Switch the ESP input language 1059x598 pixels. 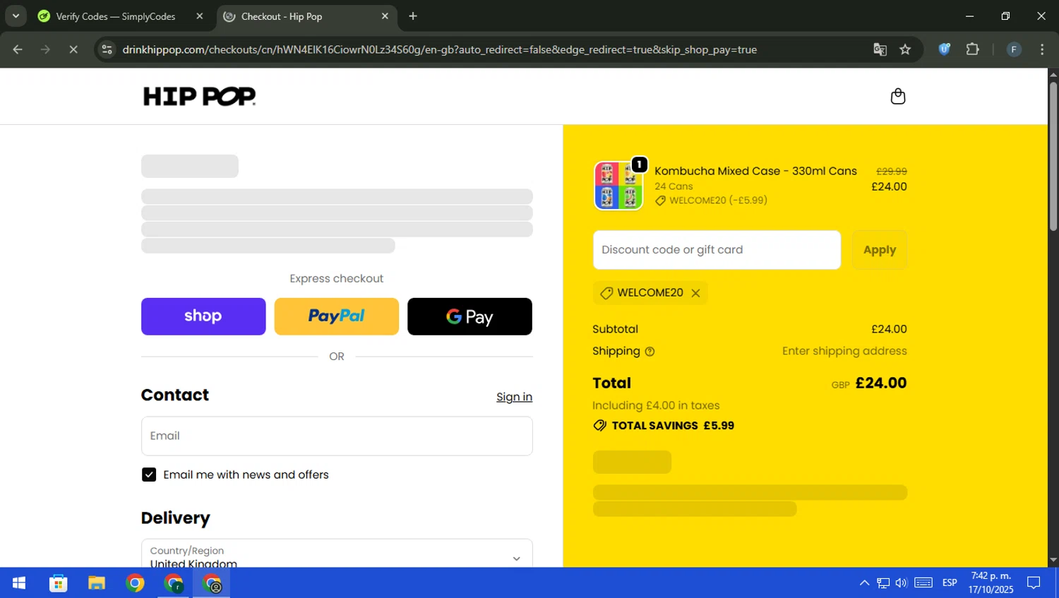tap(950, 583)
